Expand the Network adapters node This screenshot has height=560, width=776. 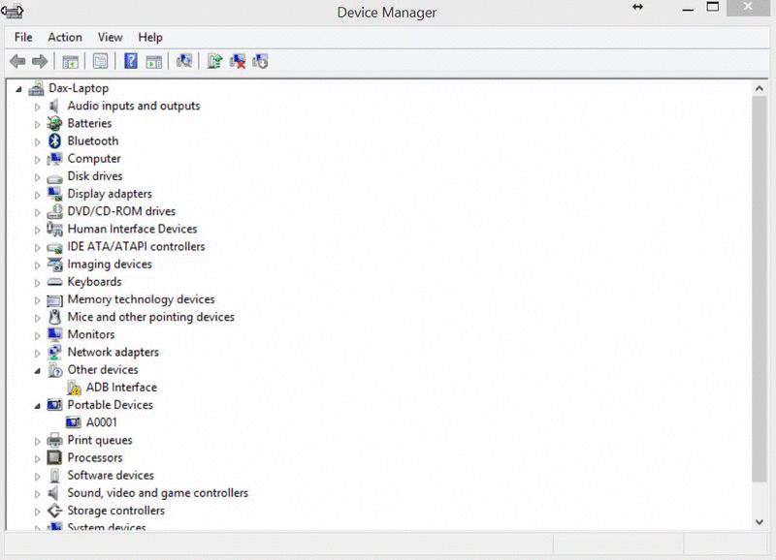[x=38, y=353]
